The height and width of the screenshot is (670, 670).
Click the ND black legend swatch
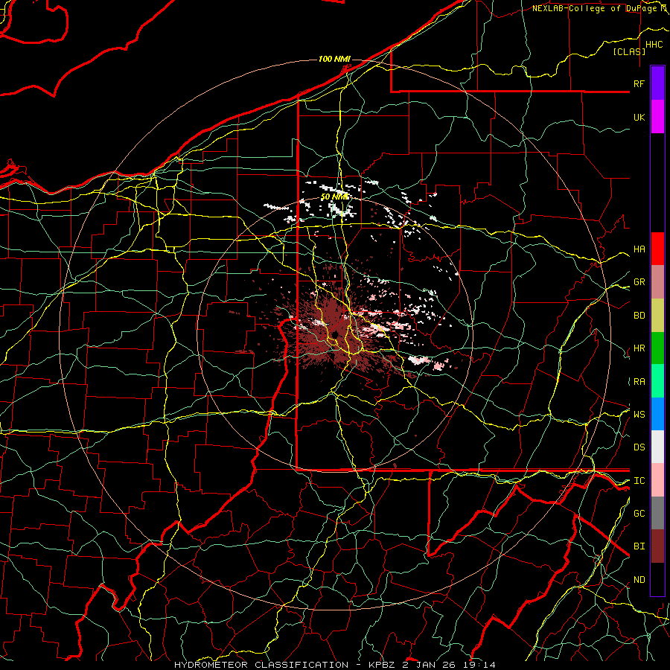click(x=657, y=579)
